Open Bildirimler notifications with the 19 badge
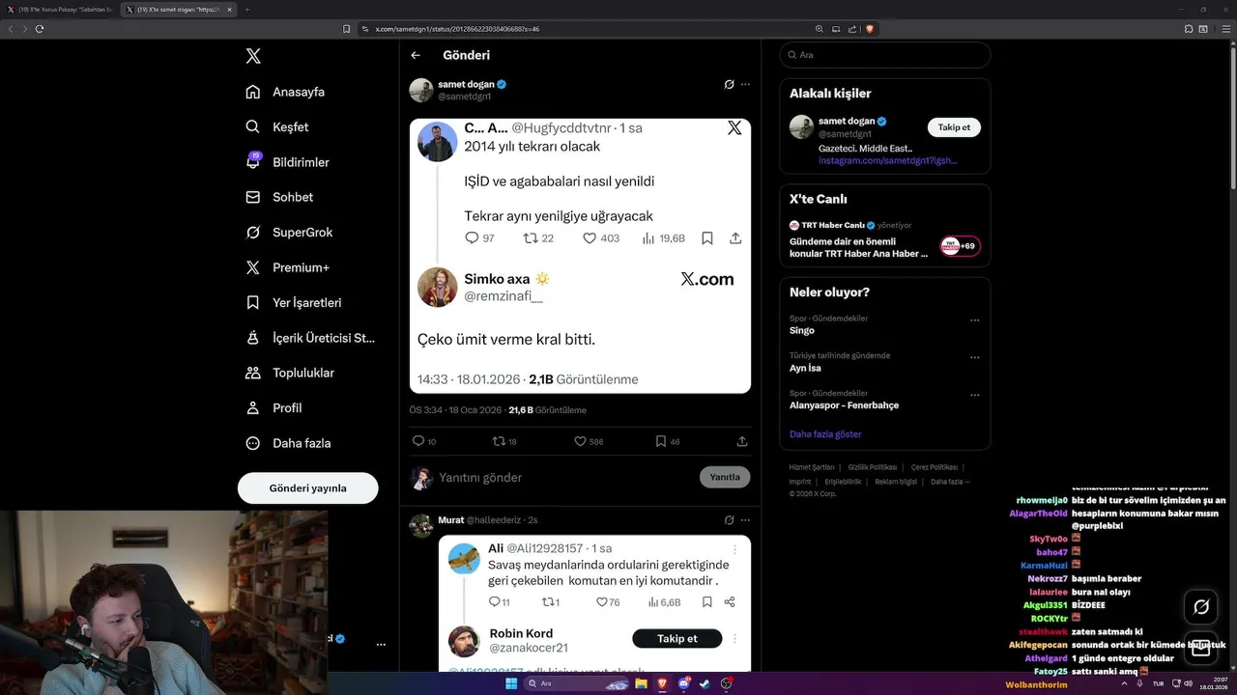This screenshot has width=1237, height=695. [x=287, y=162]
